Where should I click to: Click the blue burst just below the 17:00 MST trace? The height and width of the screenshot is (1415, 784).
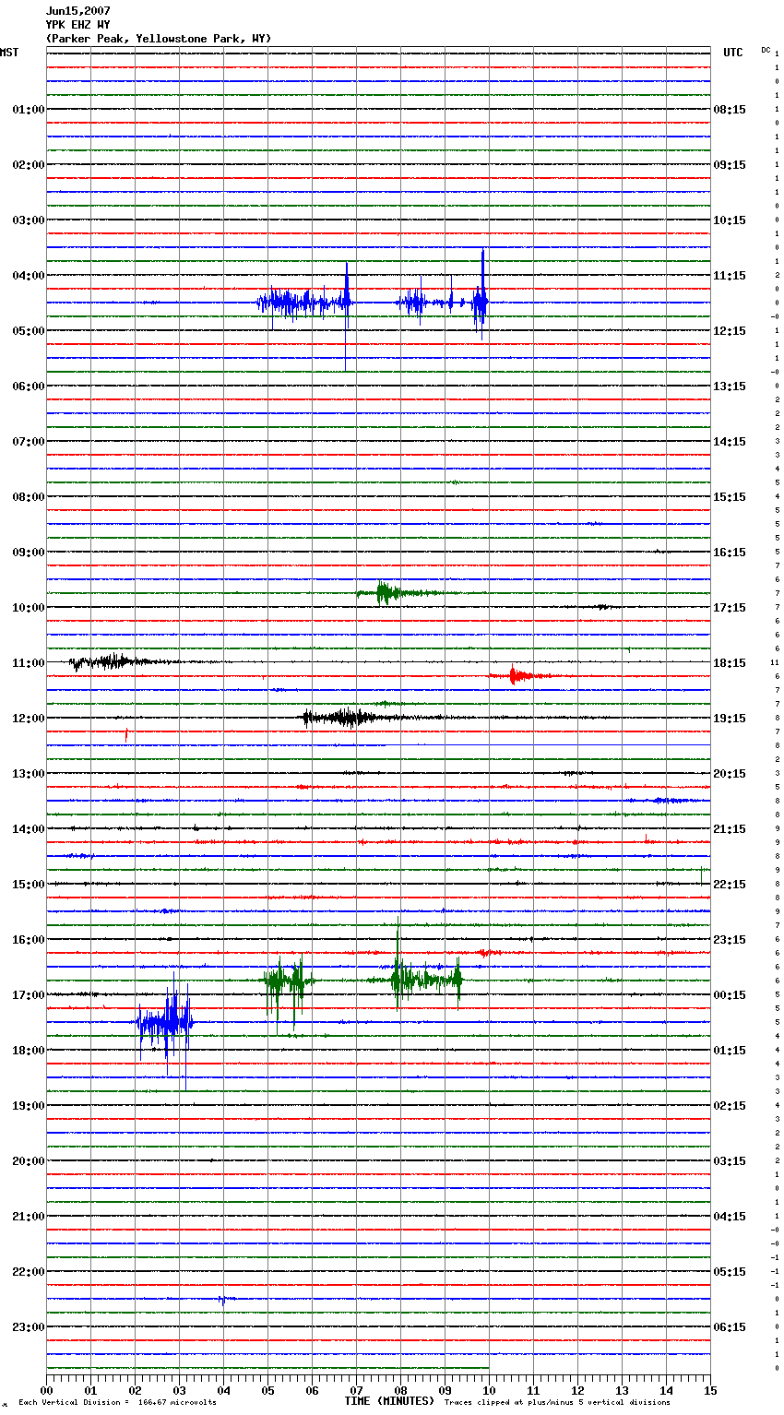pyautogui.click(x=166, y=1022)
